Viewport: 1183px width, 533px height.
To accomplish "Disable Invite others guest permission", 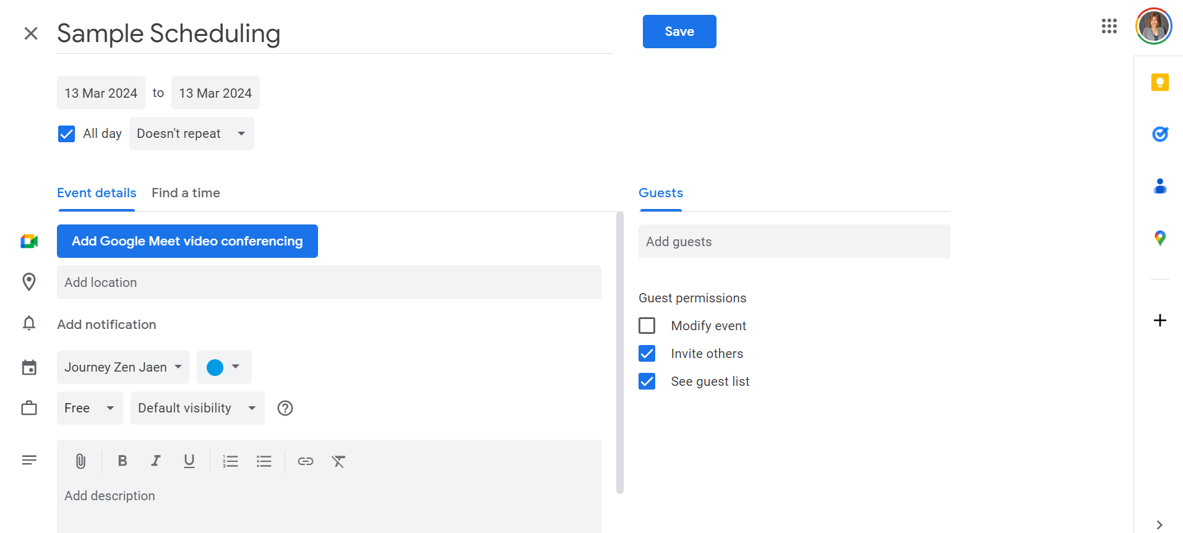I will (647, 354).
